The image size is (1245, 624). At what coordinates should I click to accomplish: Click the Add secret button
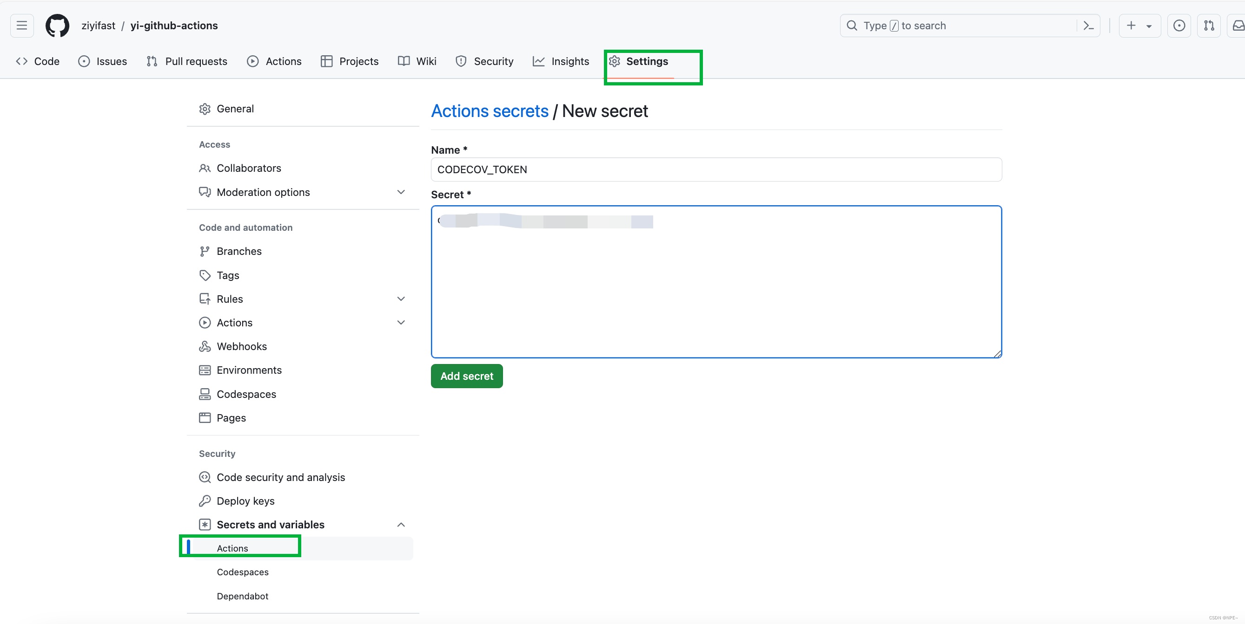tap(466, 376)
